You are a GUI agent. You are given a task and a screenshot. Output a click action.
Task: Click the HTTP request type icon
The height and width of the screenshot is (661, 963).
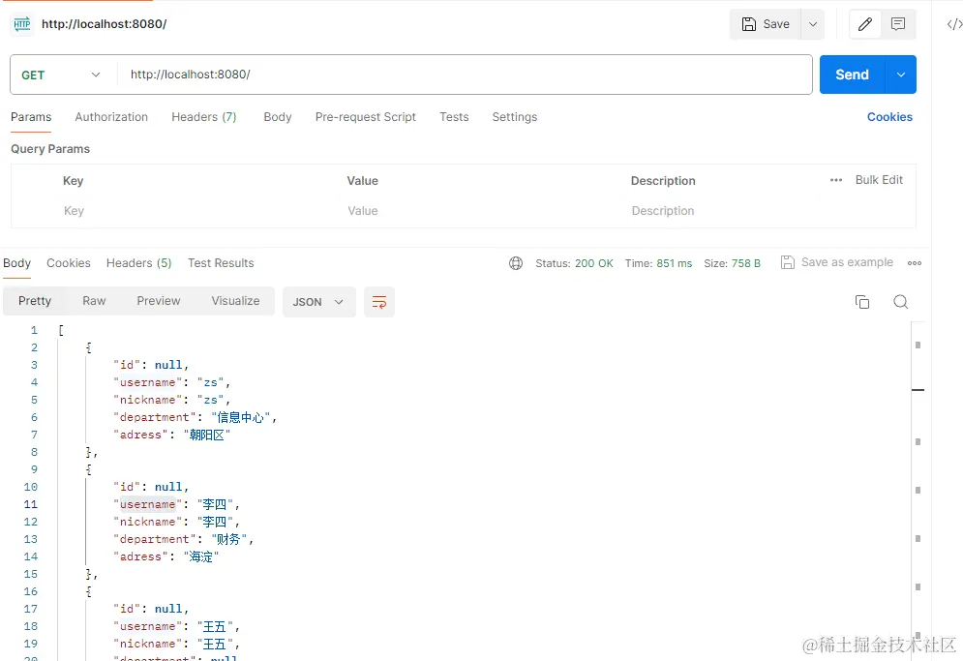22,24
